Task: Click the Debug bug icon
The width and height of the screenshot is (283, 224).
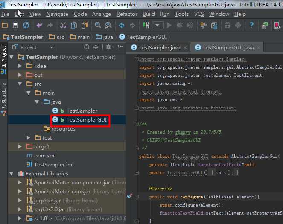Action: click(x=179, y=25)
